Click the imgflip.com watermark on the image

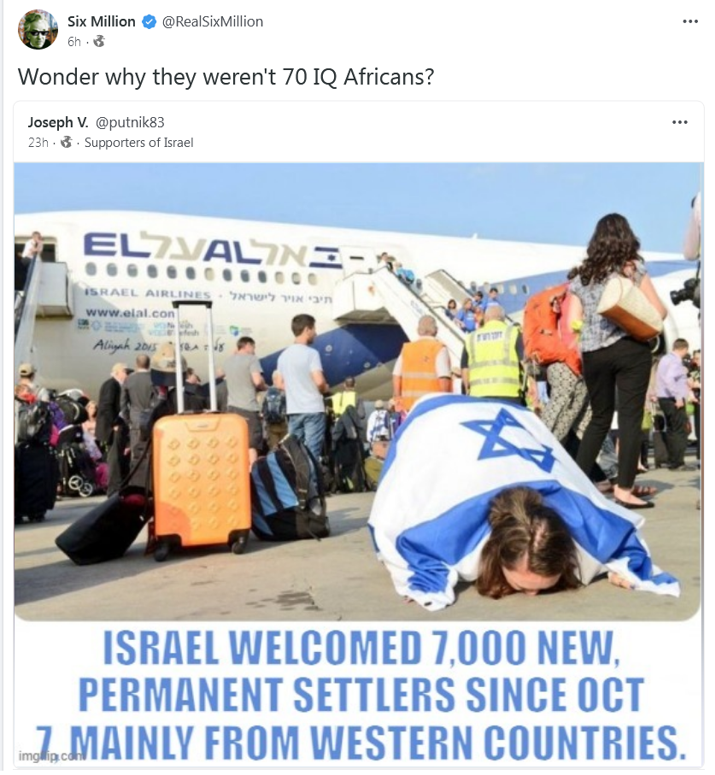(x=51, y=755)
